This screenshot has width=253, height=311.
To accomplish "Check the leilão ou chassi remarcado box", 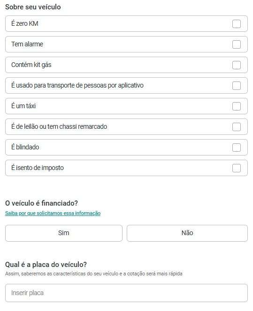I will pyautogui.click(x=236, y=127).
